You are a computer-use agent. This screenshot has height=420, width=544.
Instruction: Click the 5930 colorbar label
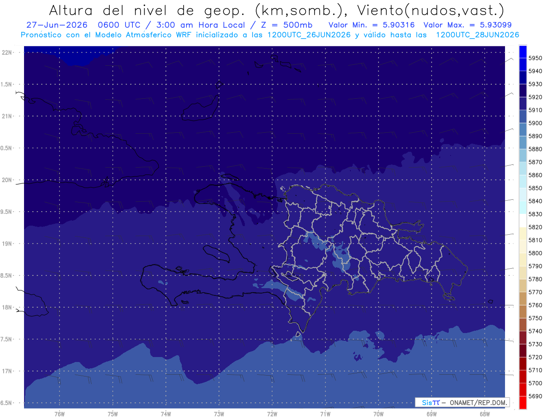pyautogui.click(x=535, y=84)
